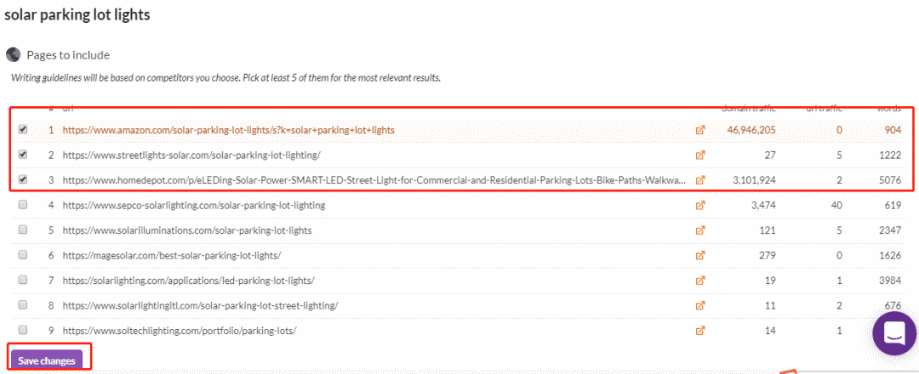Open soltechlighting.com external link icon
The width and height of the screenshot is (919, 374).
699,331
